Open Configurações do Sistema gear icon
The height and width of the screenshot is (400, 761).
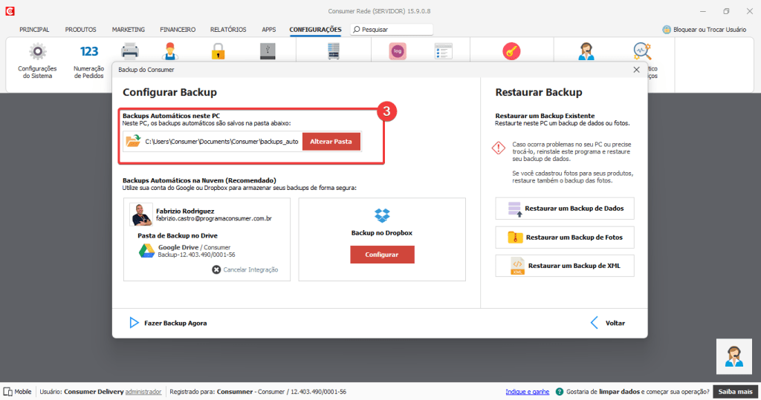tap(37, 52)
